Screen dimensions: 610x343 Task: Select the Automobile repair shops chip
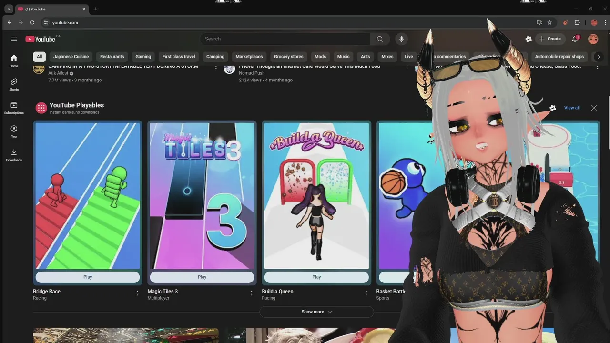559,56
